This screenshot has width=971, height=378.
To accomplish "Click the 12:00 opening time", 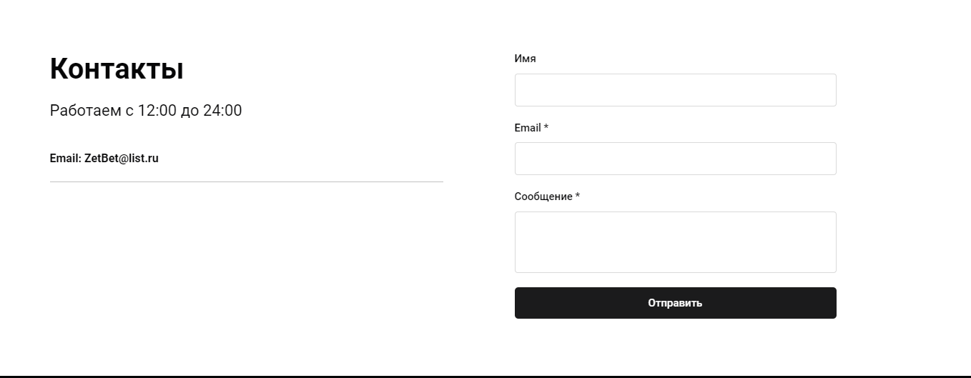I will pyautogui.click(x=157, y=111).
